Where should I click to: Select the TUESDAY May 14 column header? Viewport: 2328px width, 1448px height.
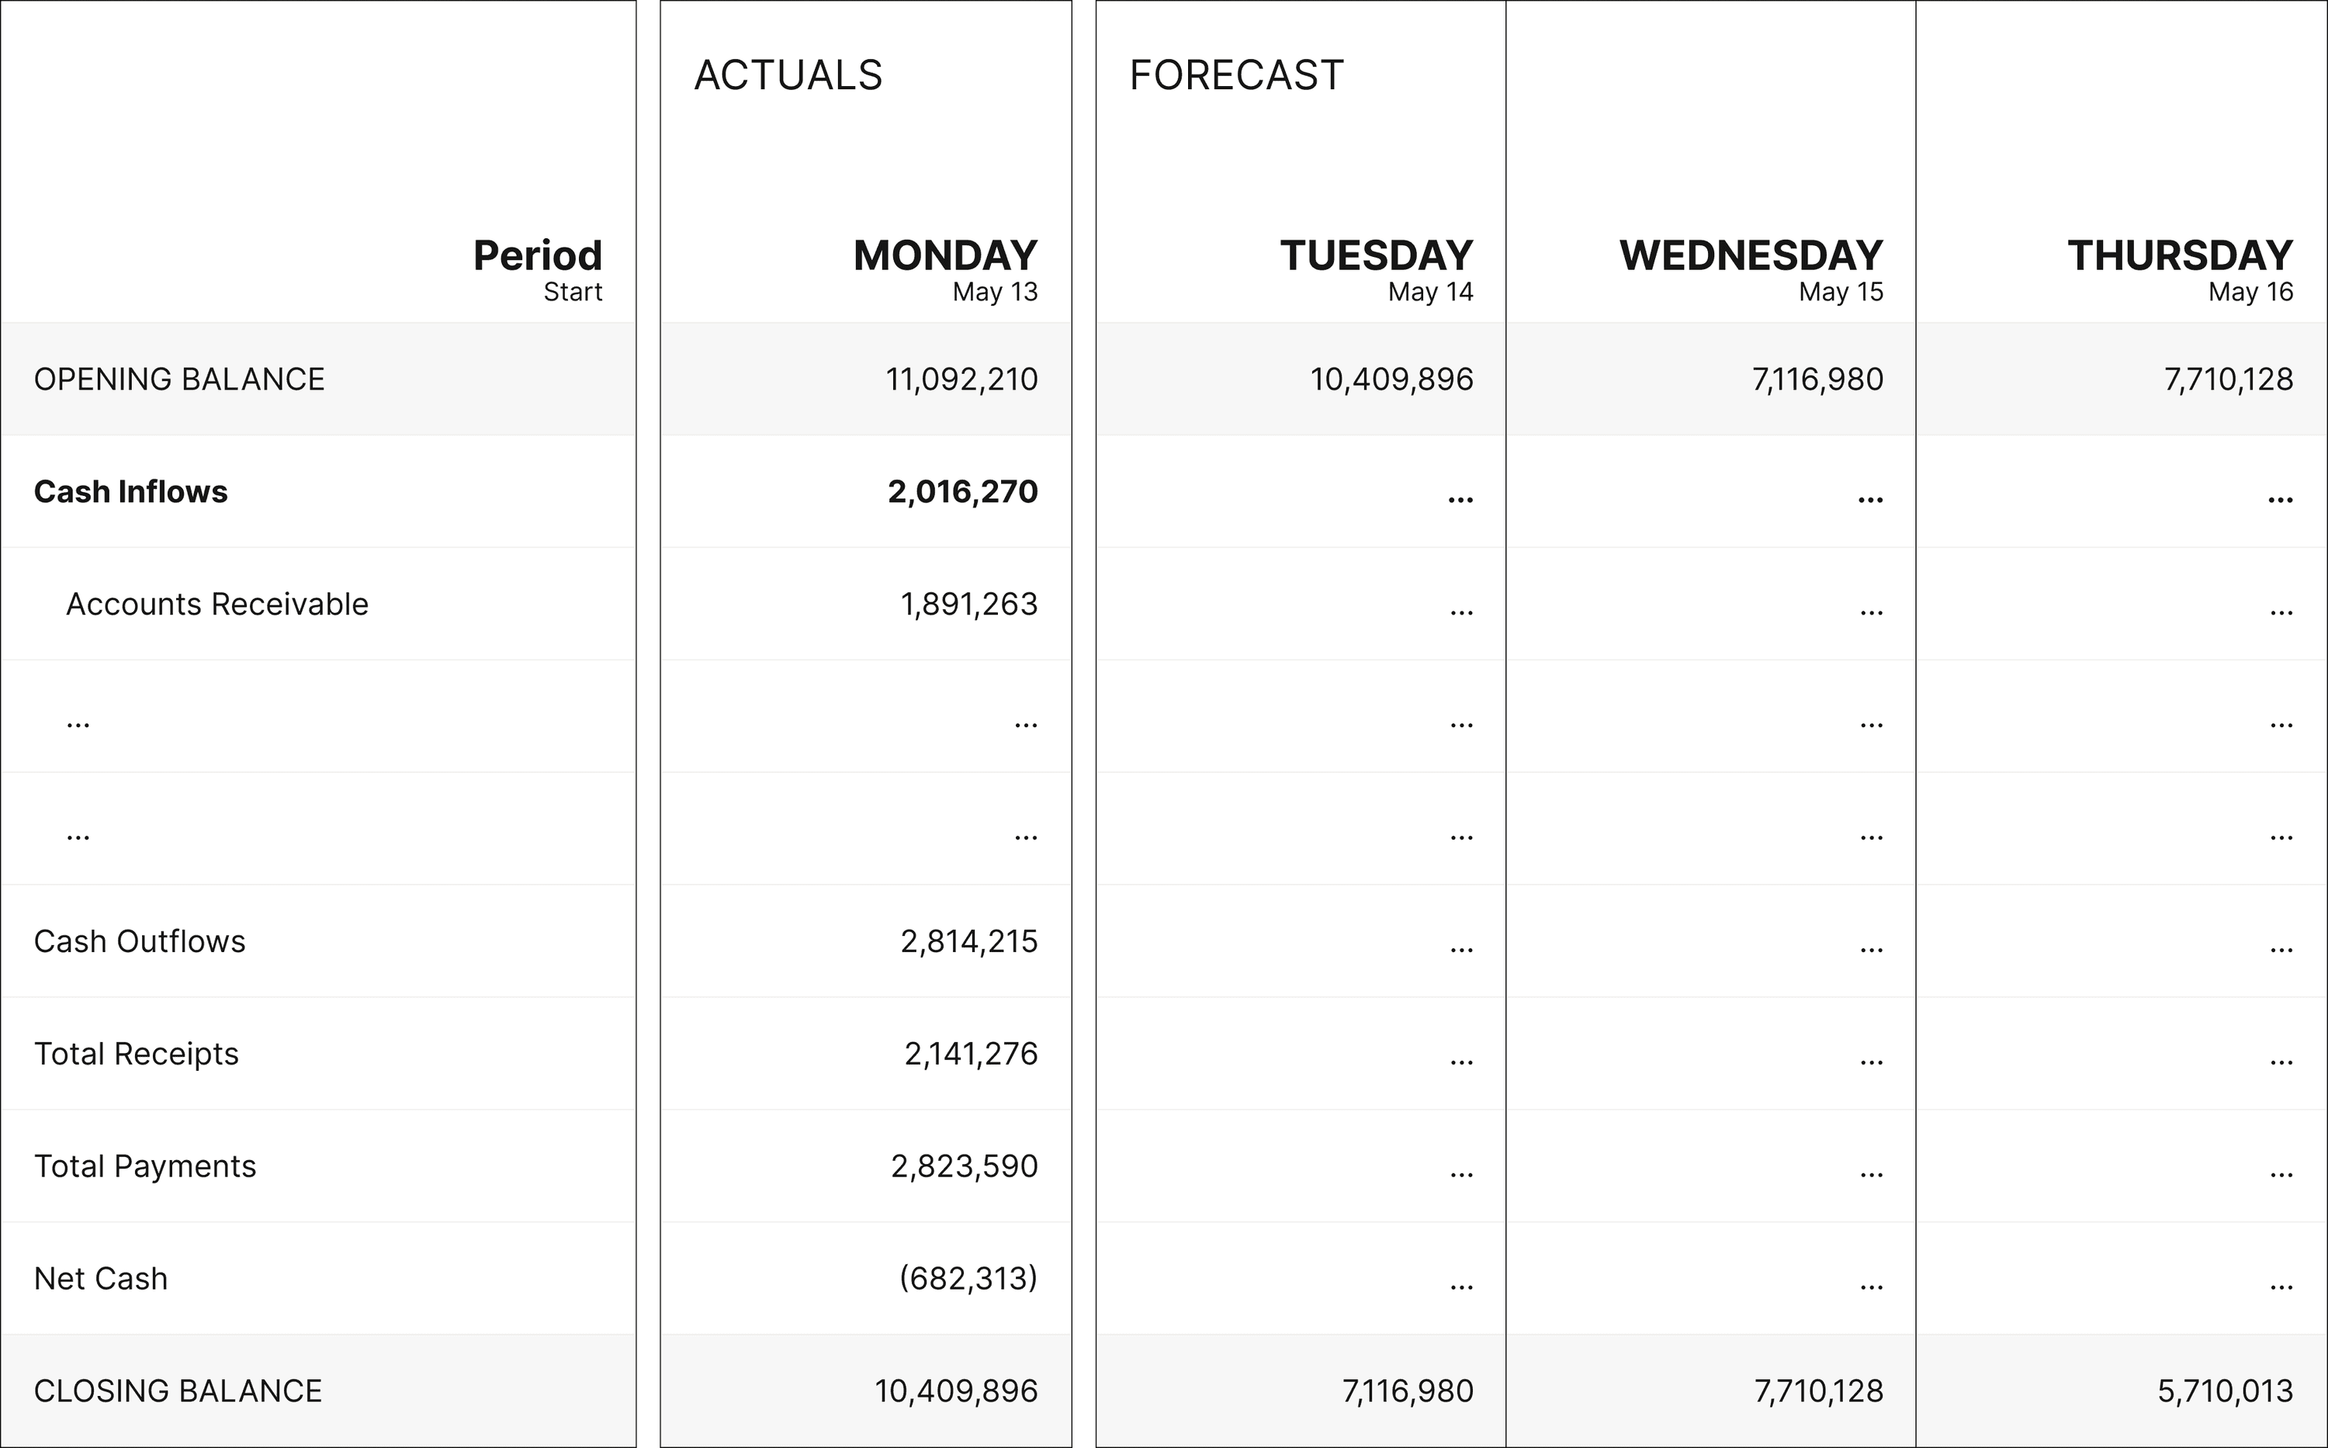pos(1376,268)
